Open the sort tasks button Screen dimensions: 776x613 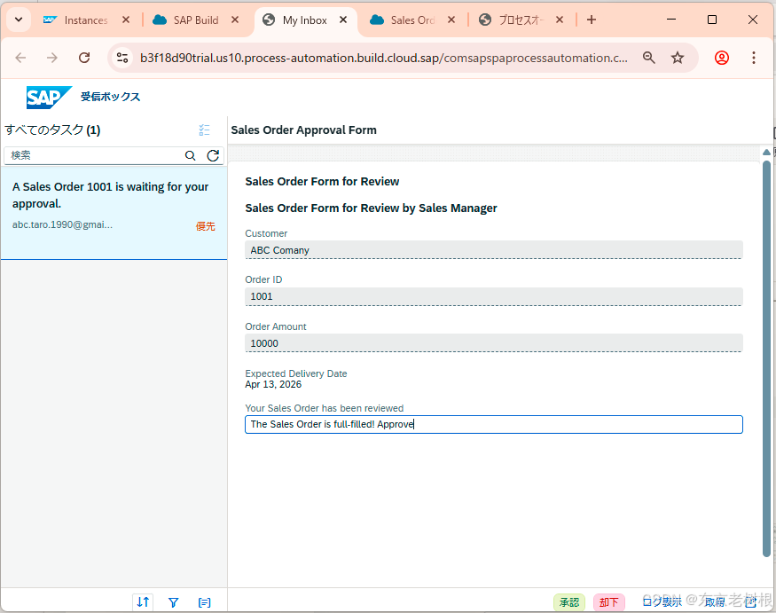click(x=143, y=602)
